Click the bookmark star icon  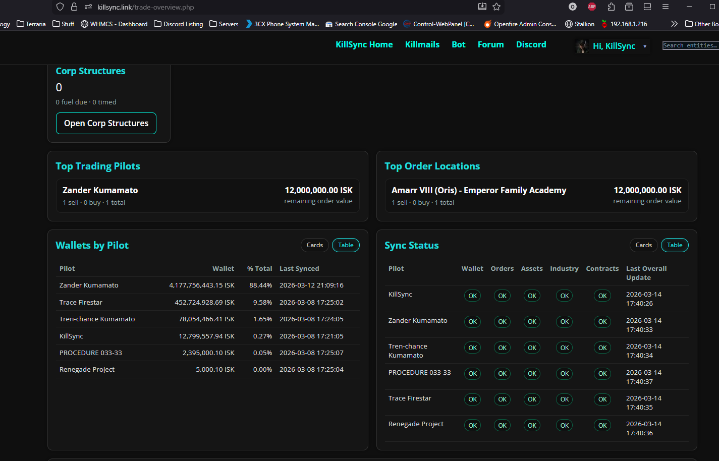[496, 7]
